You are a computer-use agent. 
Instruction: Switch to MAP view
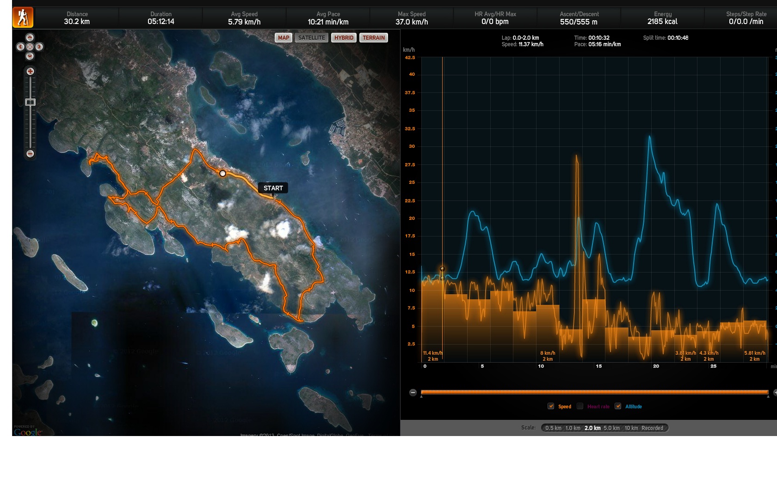(284, 38)
